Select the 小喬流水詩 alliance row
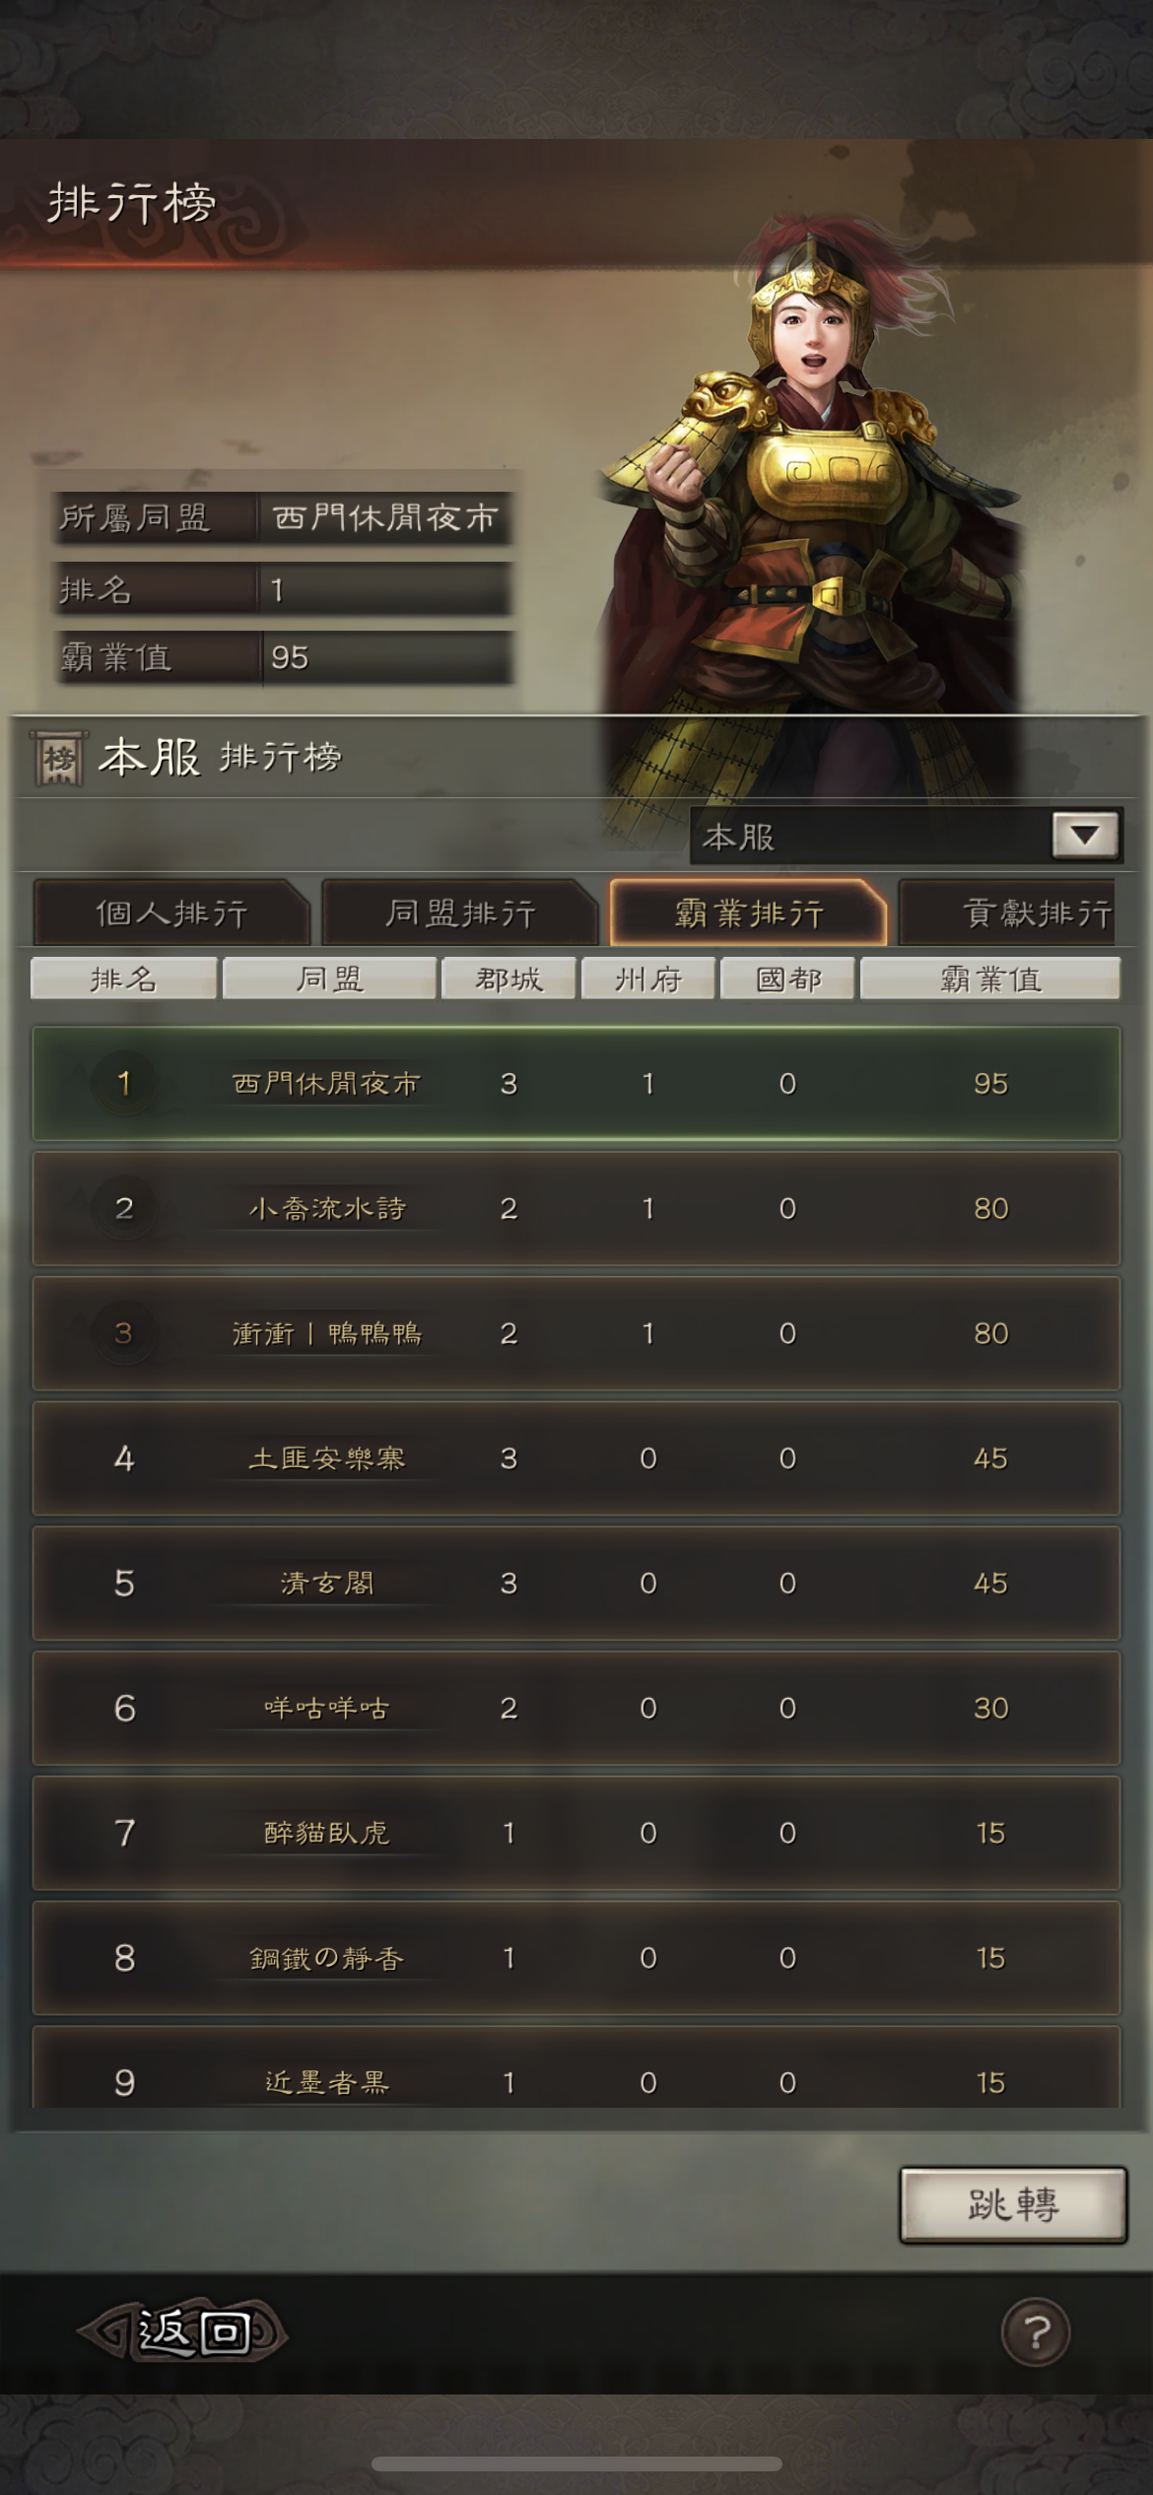This screenshot has height=2495, width=1153. click(576, 1209)
